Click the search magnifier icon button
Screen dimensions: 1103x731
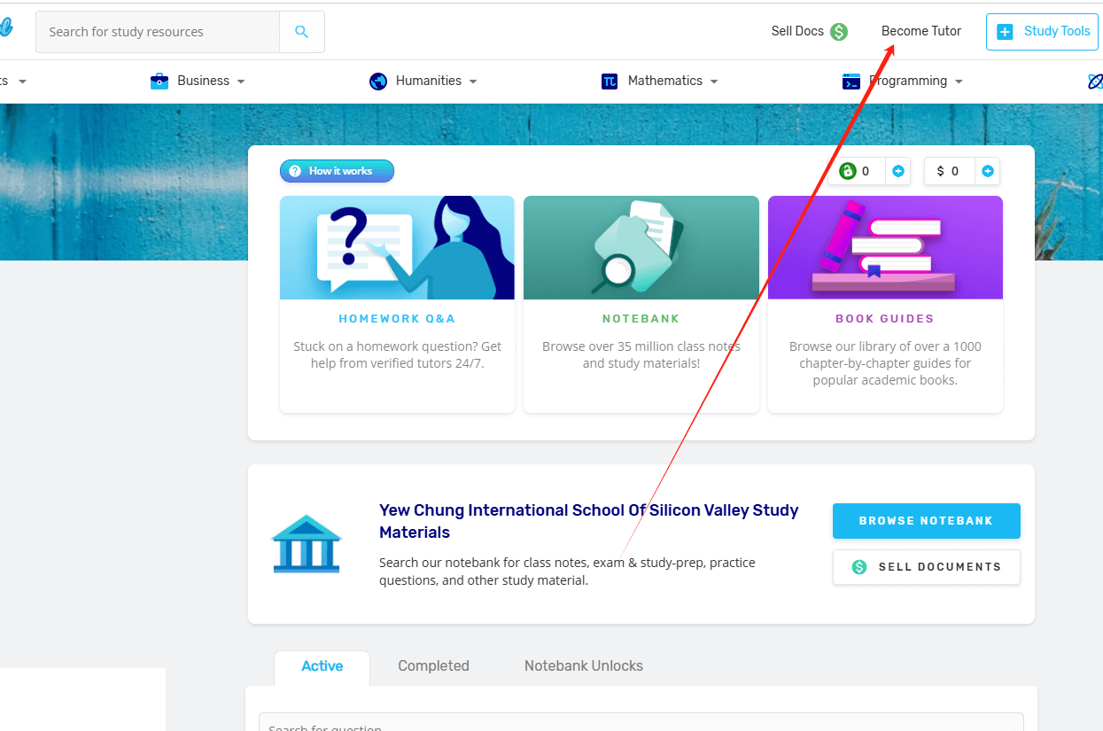[302, 32]
